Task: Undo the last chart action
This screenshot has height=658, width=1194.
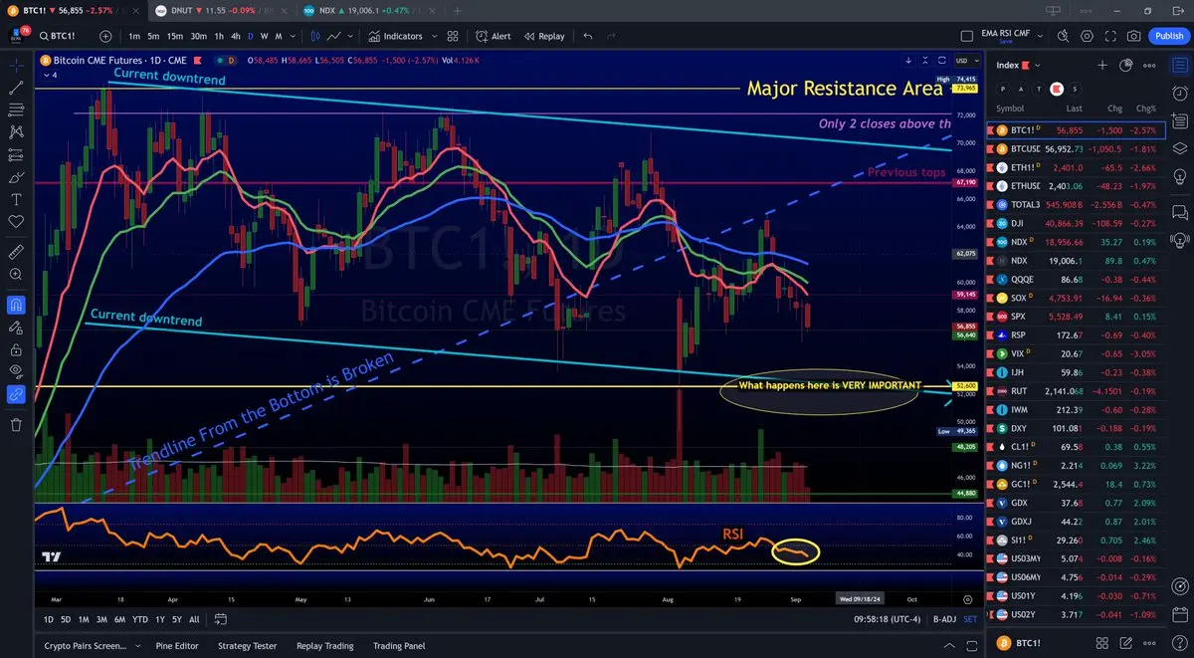Action: pos(587,36)
